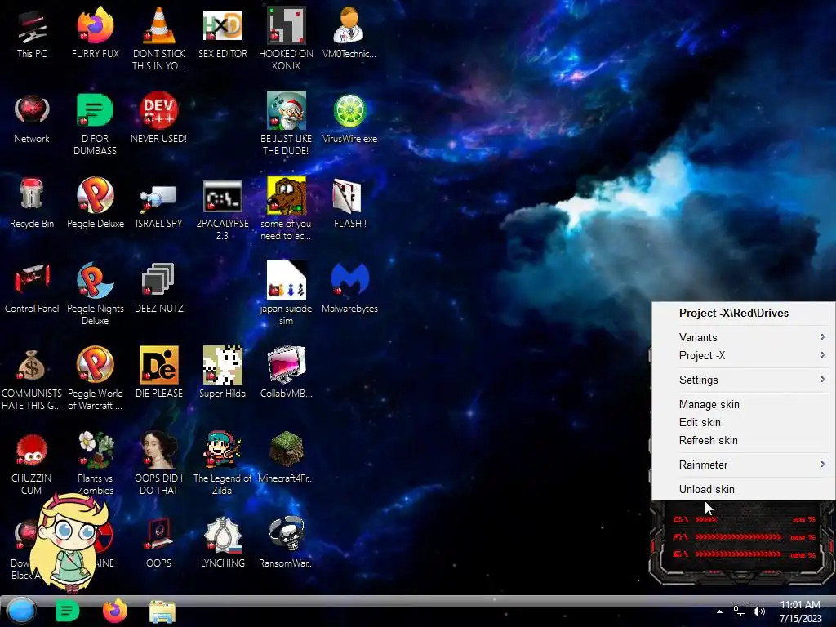Viewport: 836px width, 627px height.
Task: Open the green notes app in taskbar
Action: (67, 611)
